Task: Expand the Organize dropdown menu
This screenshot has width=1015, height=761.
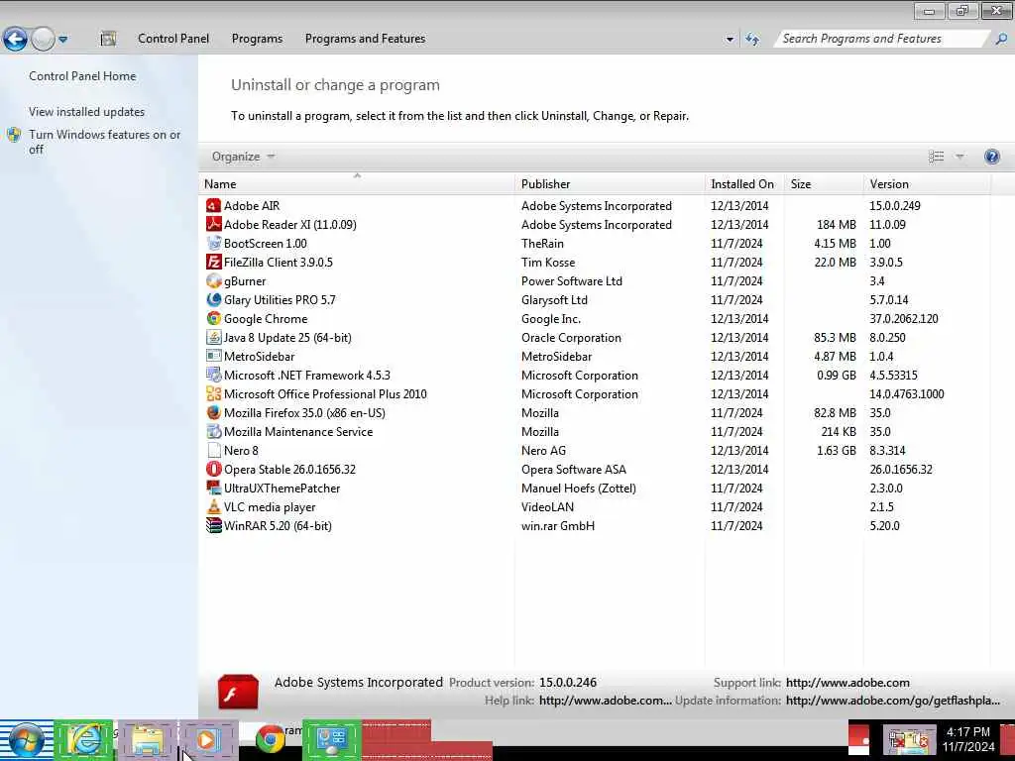Action: [244, 157]
